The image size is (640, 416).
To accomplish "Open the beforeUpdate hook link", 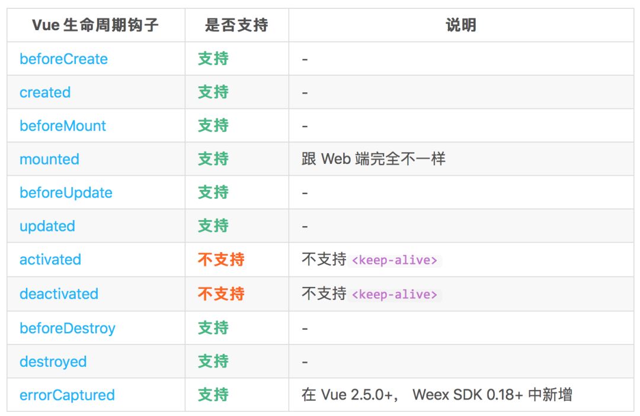I will [66, 193].
